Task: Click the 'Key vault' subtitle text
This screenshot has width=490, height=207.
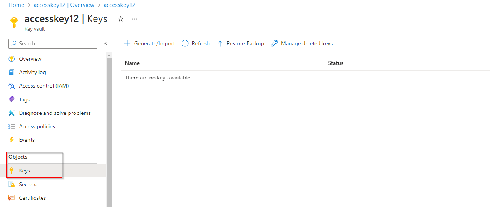Action: coord(35,29)
